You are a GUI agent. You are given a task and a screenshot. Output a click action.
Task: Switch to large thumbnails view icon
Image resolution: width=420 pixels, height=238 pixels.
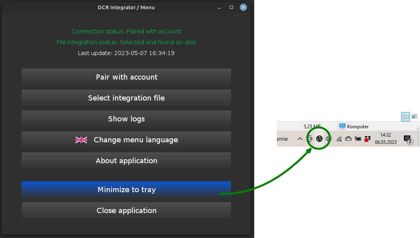tap(414, 117)
